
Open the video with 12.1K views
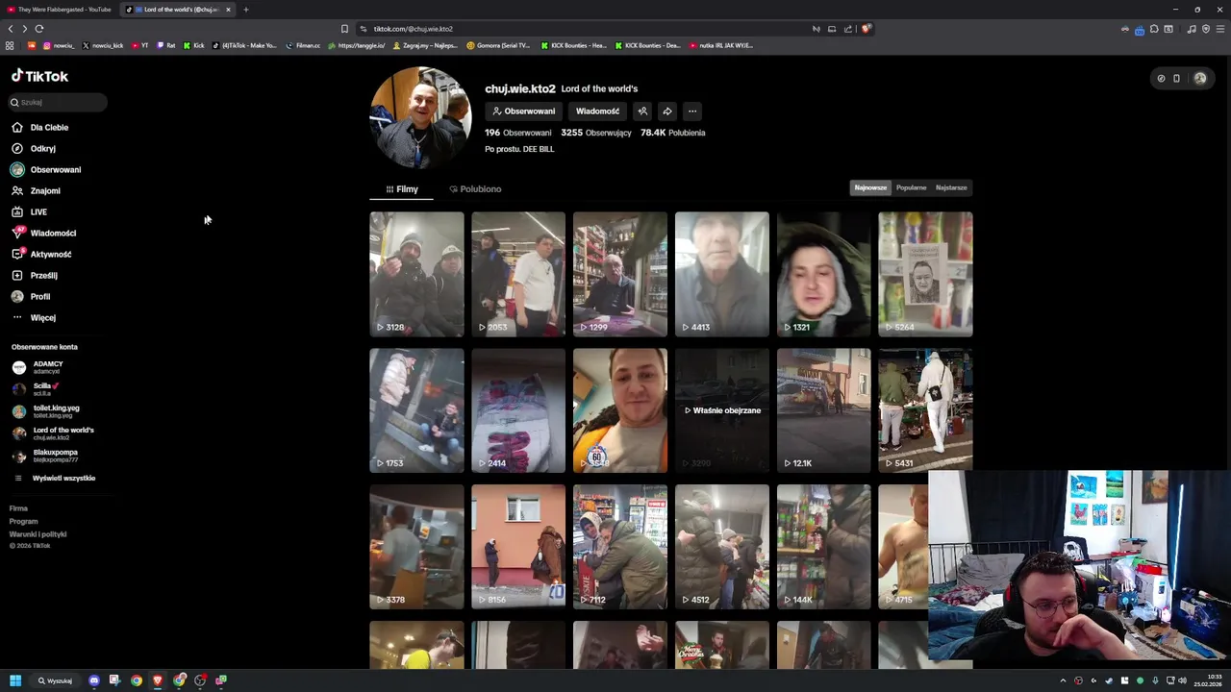[823, 410]
